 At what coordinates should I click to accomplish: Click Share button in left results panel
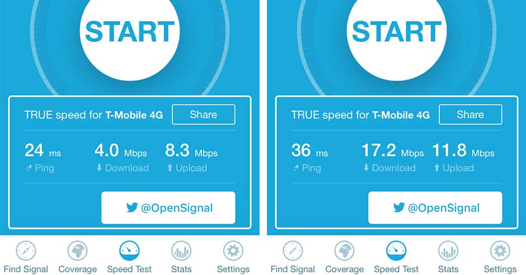204,115
